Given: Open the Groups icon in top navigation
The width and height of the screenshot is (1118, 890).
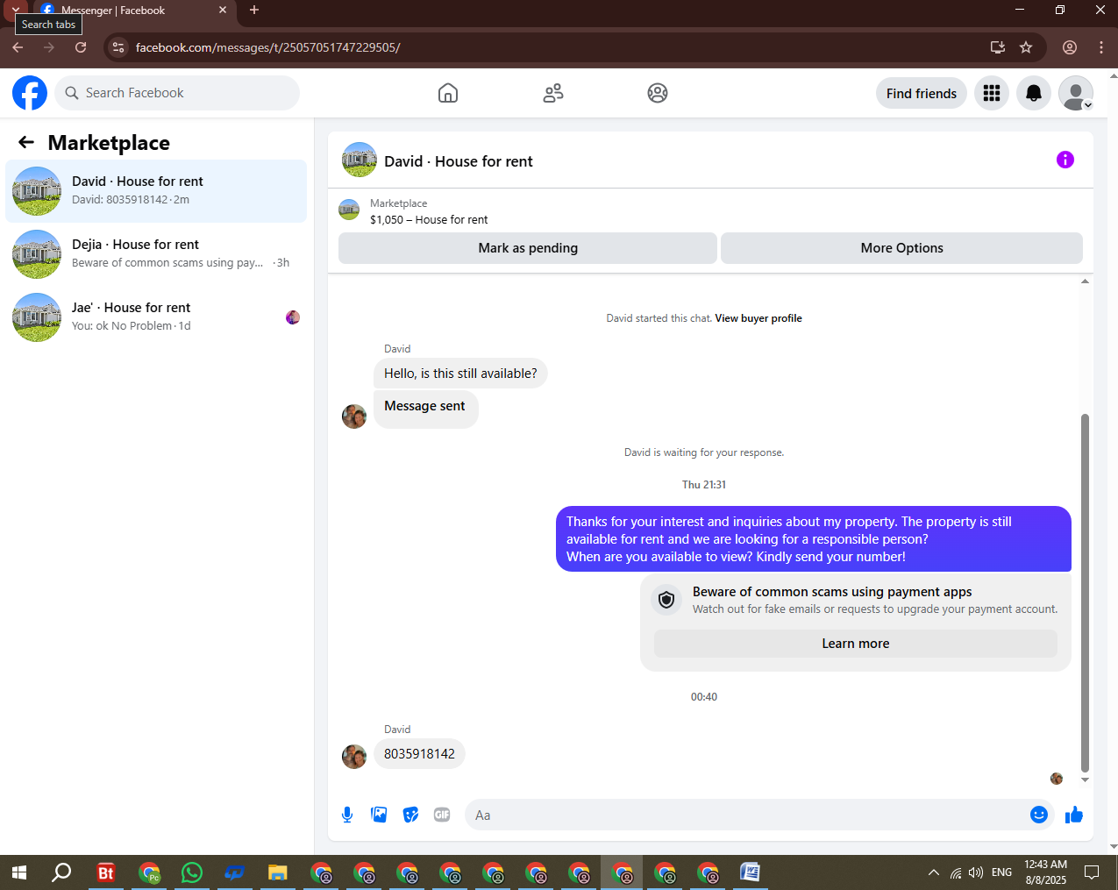Looking at the screenshot, I should (658, 93).
